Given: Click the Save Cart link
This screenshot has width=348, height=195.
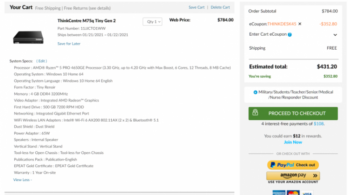Looking at the screenshot, I should pyautogui.click(x=196, y=7).
